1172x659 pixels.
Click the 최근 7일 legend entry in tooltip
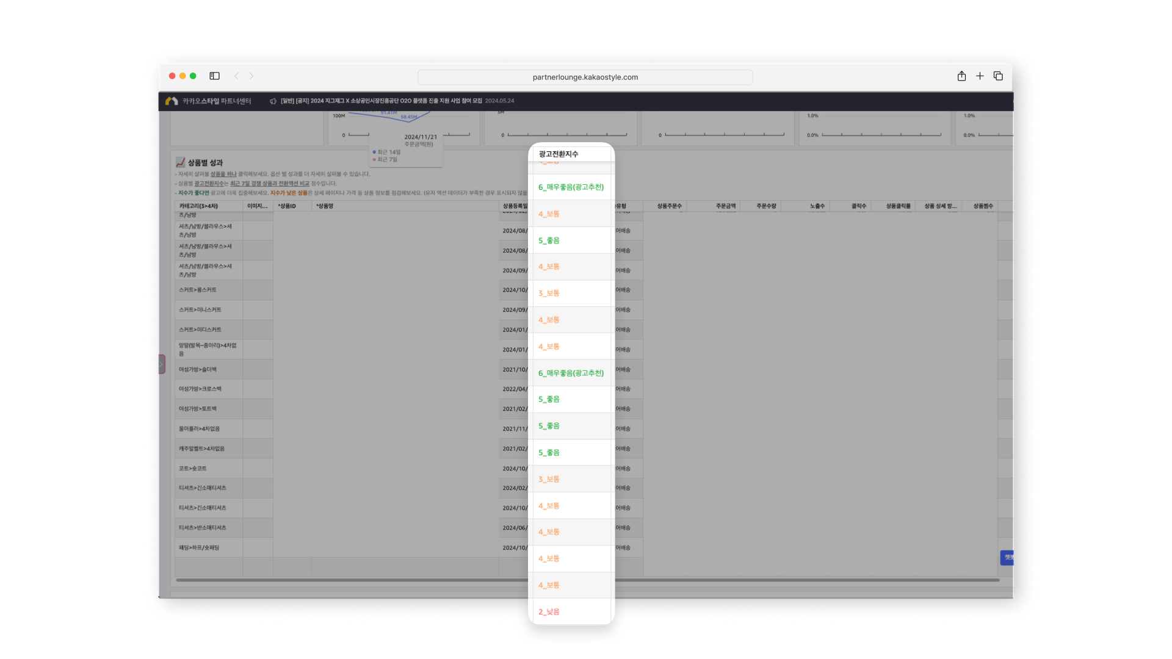pos(385,159)
